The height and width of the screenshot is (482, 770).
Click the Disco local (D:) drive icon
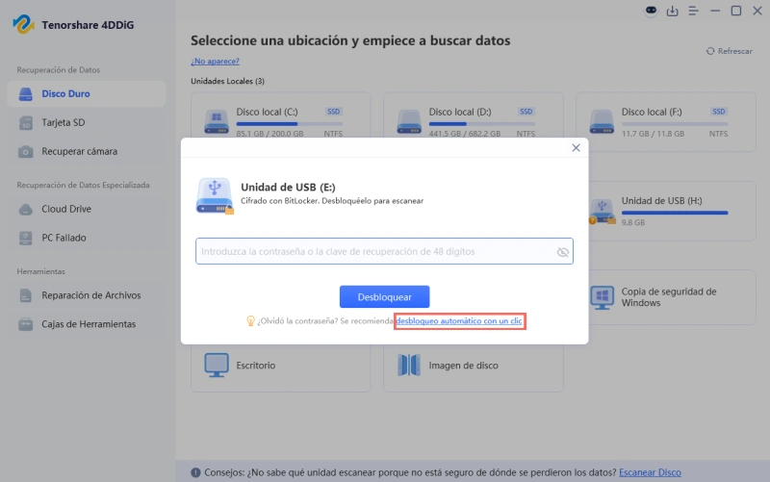tap(409, 122)
